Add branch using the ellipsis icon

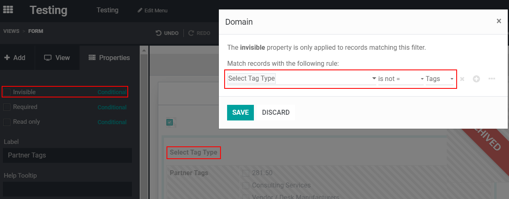491,79
